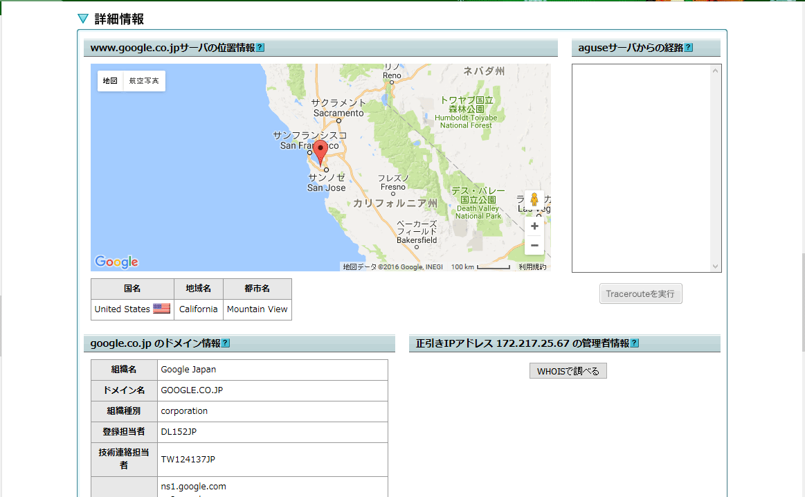The image size is (805, 497).
Task: Click the 登録担当者 row label
Action: [x=124, y=432]
